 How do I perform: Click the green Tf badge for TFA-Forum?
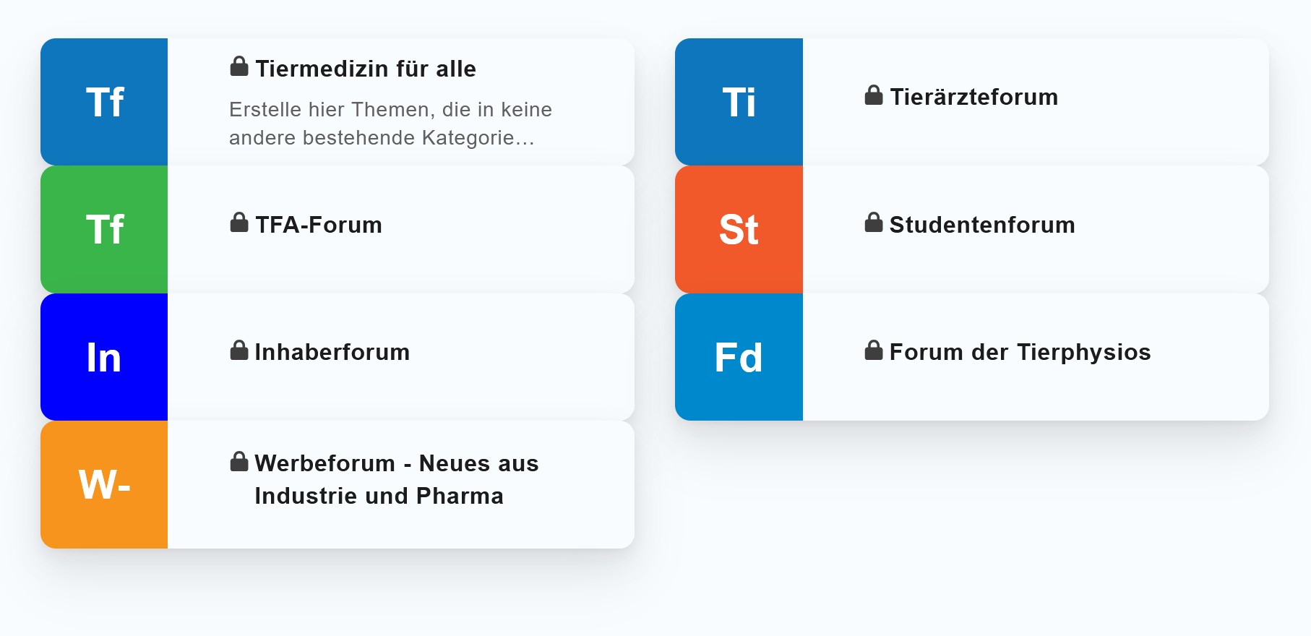pyautogui.click(x=104, y=230)
